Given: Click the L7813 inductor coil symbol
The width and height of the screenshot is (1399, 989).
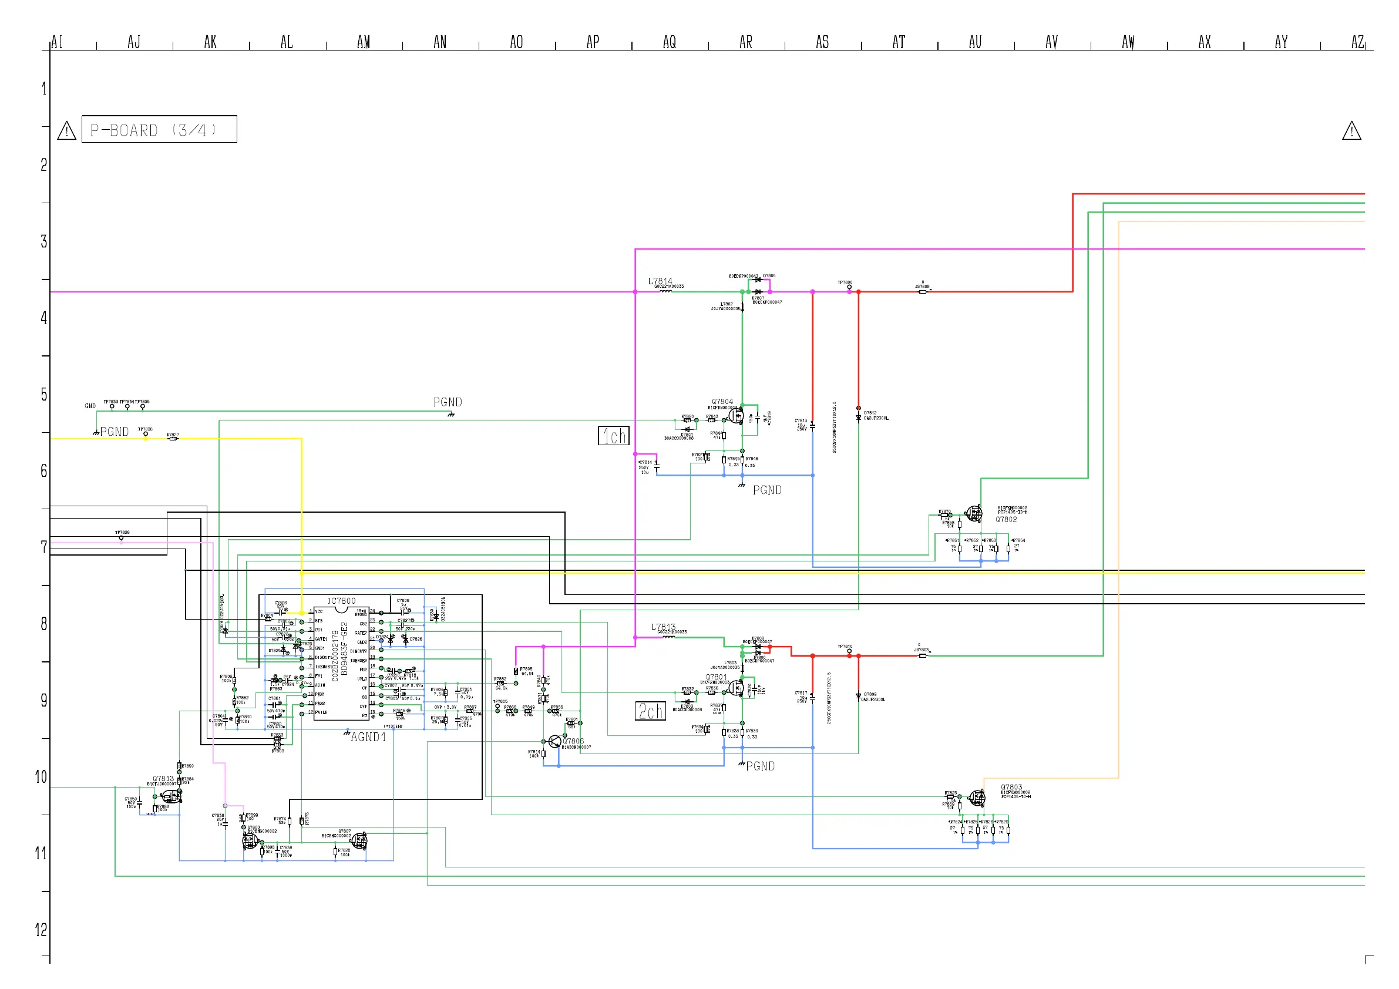Looking at the screenshot, I should pos(668,637).
